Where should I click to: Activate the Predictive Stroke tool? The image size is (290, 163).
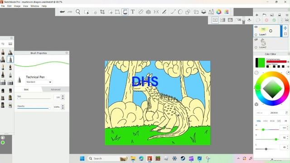(x=173, y=12)
